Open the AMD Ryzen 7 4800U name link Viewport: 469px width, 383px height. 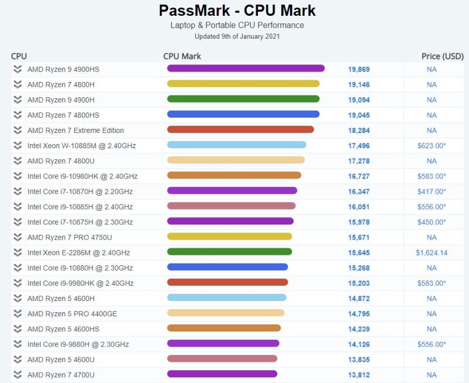[61, 160]
